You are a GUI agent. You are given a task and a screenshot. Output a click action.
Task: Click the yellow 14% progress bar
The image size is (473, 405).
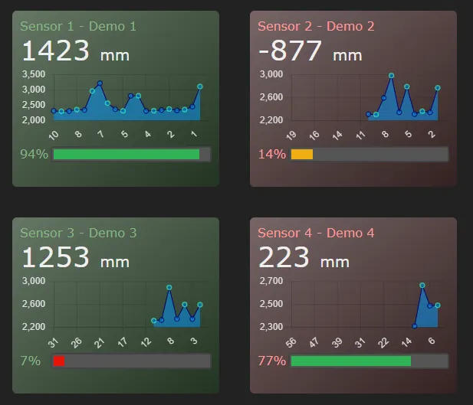tap(302, 154)
